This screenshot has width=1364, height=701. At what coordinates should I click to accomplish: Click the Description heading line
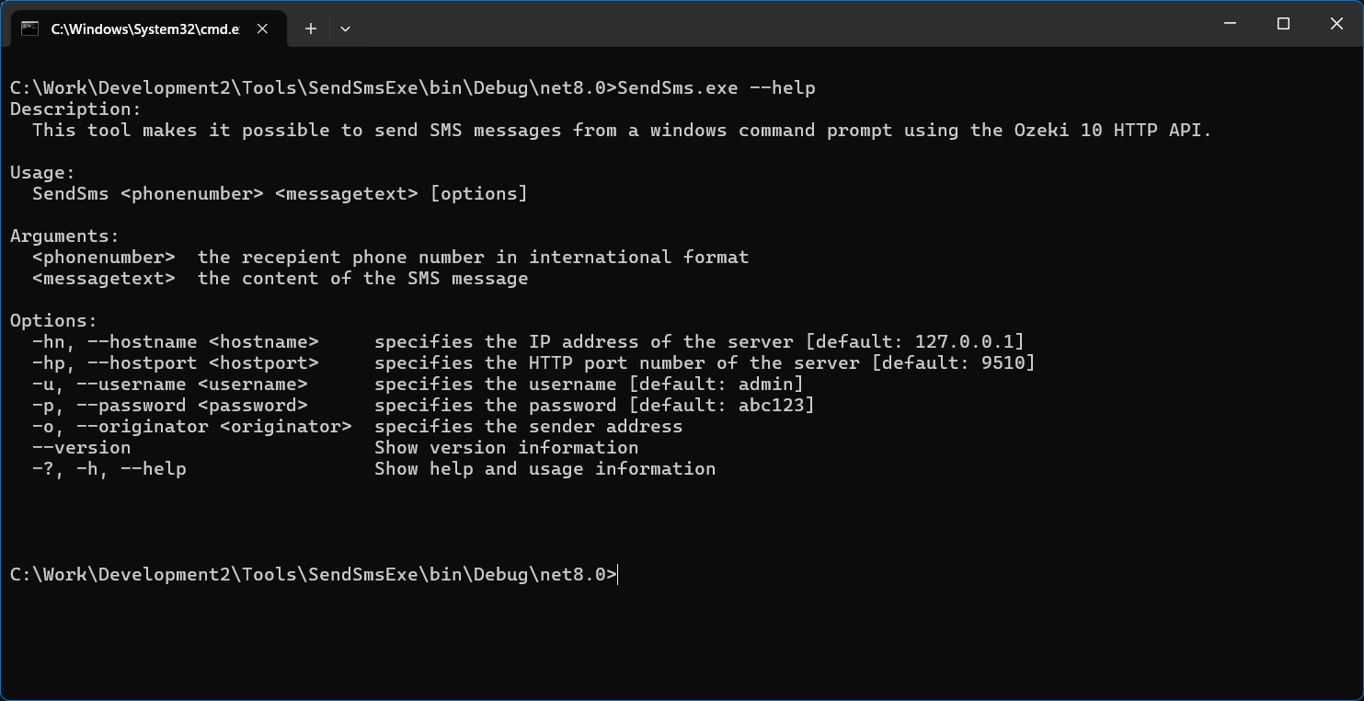tap(76, 109)
